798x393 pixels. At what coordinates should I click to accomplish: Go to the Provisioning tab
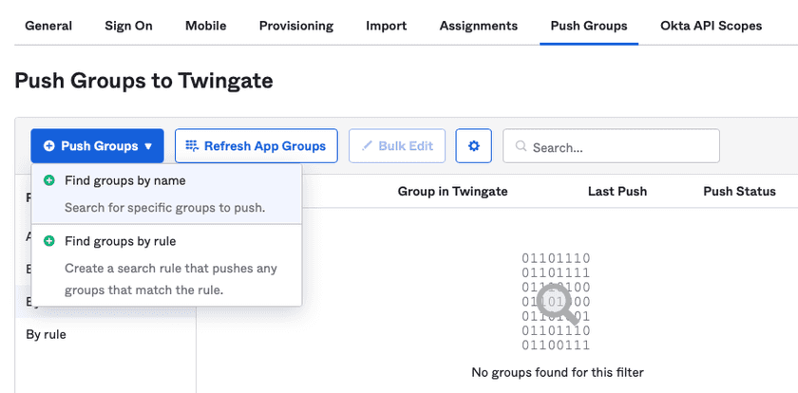coord(296,26)
